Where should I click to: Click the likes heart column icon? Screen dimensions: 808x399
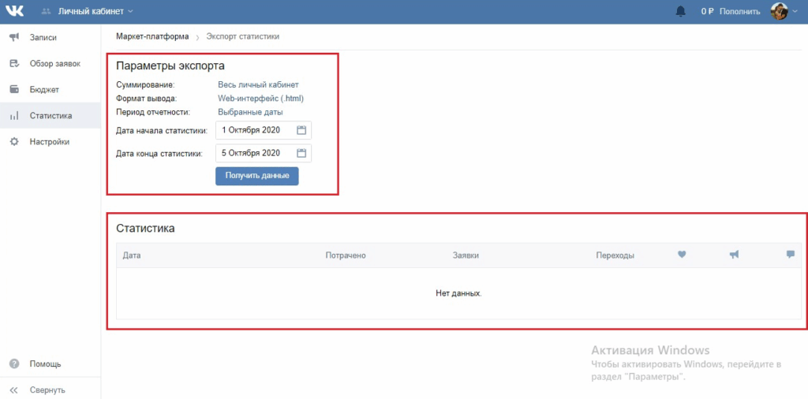[682, 255]
